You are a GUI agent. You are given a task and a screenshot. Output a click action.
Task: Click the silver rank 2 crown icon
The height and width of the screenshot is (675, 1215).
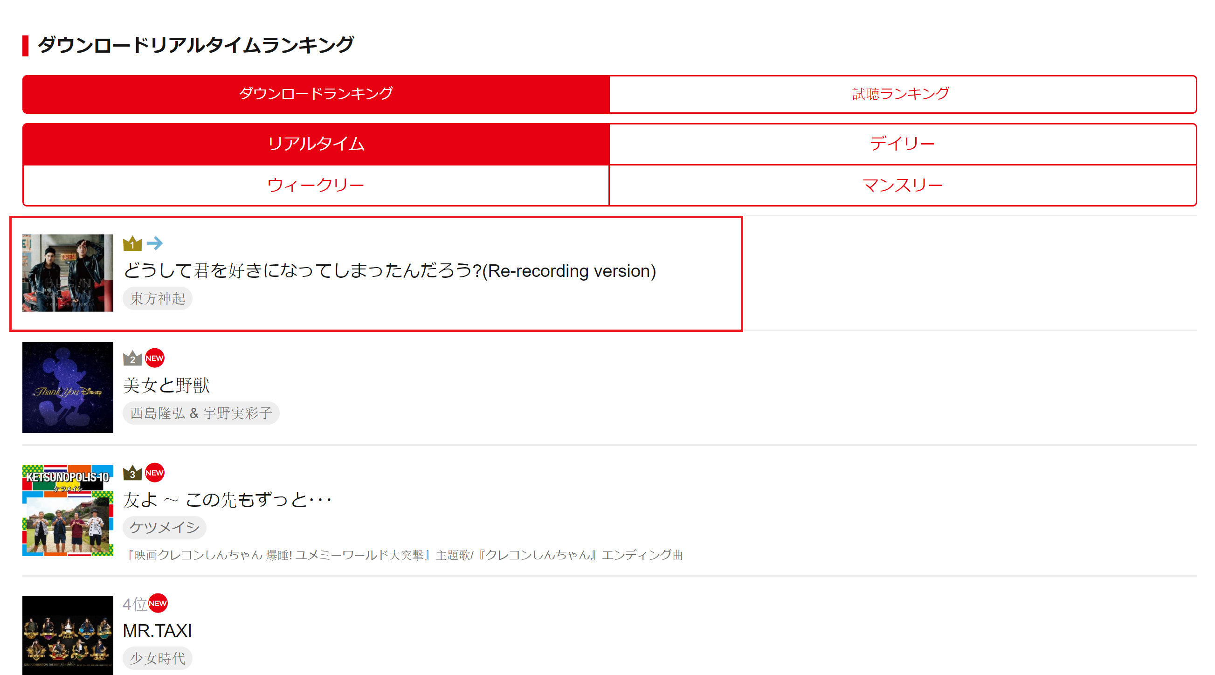pyautogui.click(x=132, y=358)
